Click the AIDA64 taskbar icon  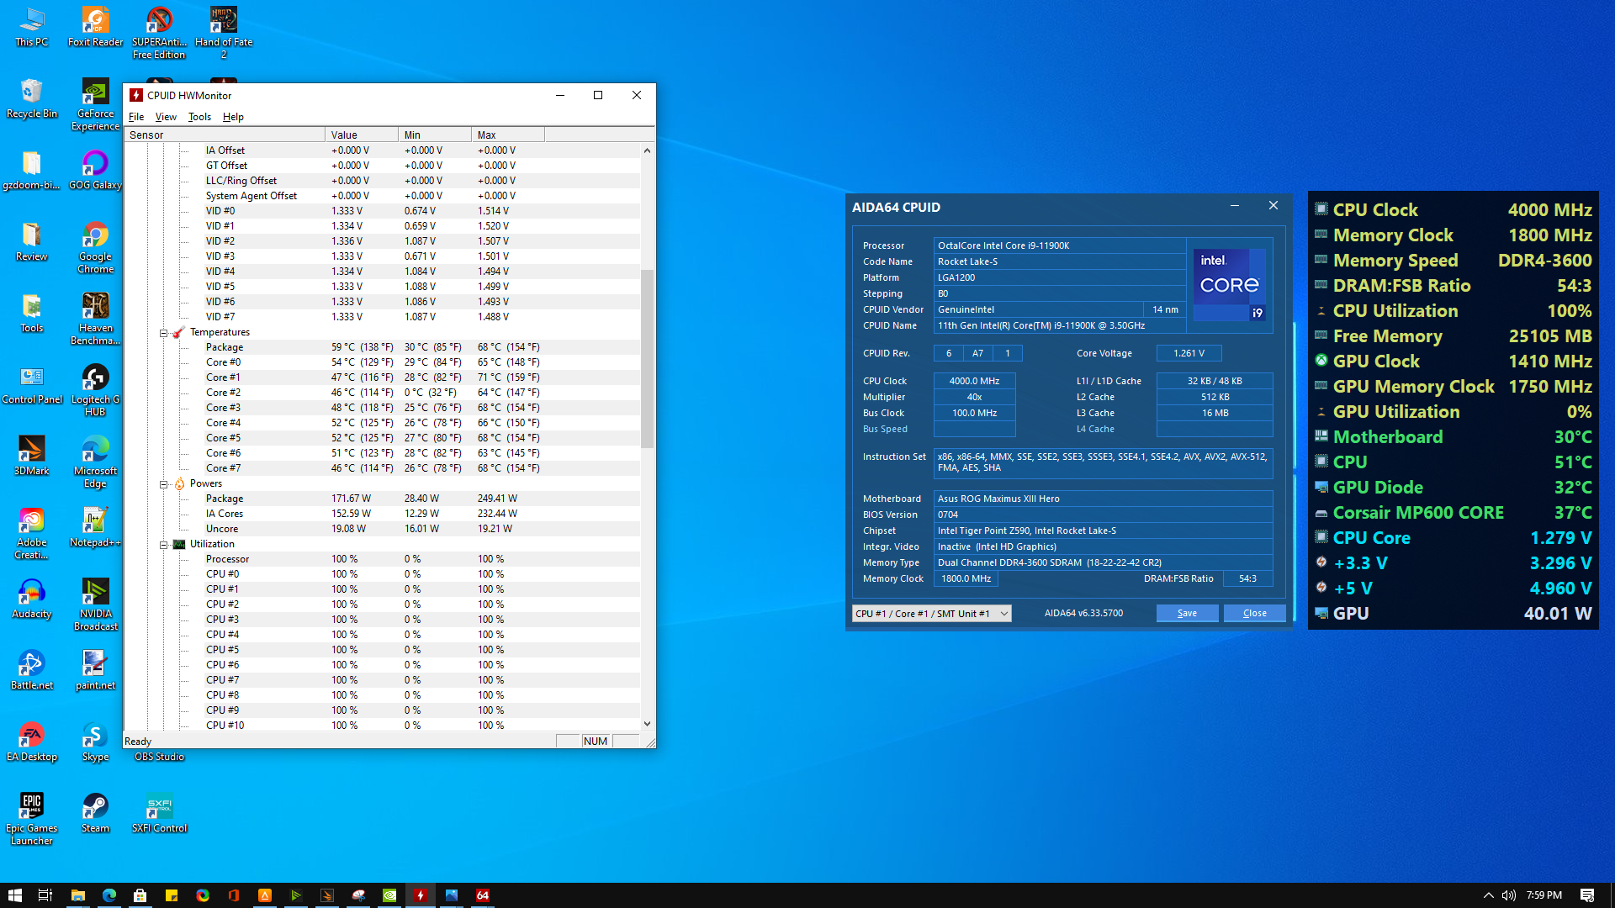point(483,895)
